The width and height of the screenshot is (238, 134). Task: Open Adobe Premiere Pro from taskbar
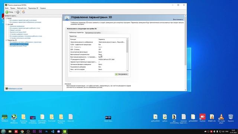click(x=34, y=131)
